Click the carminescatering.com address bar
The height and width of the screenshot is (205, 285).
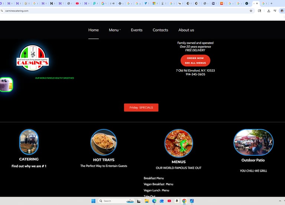(x=125, y=11)
